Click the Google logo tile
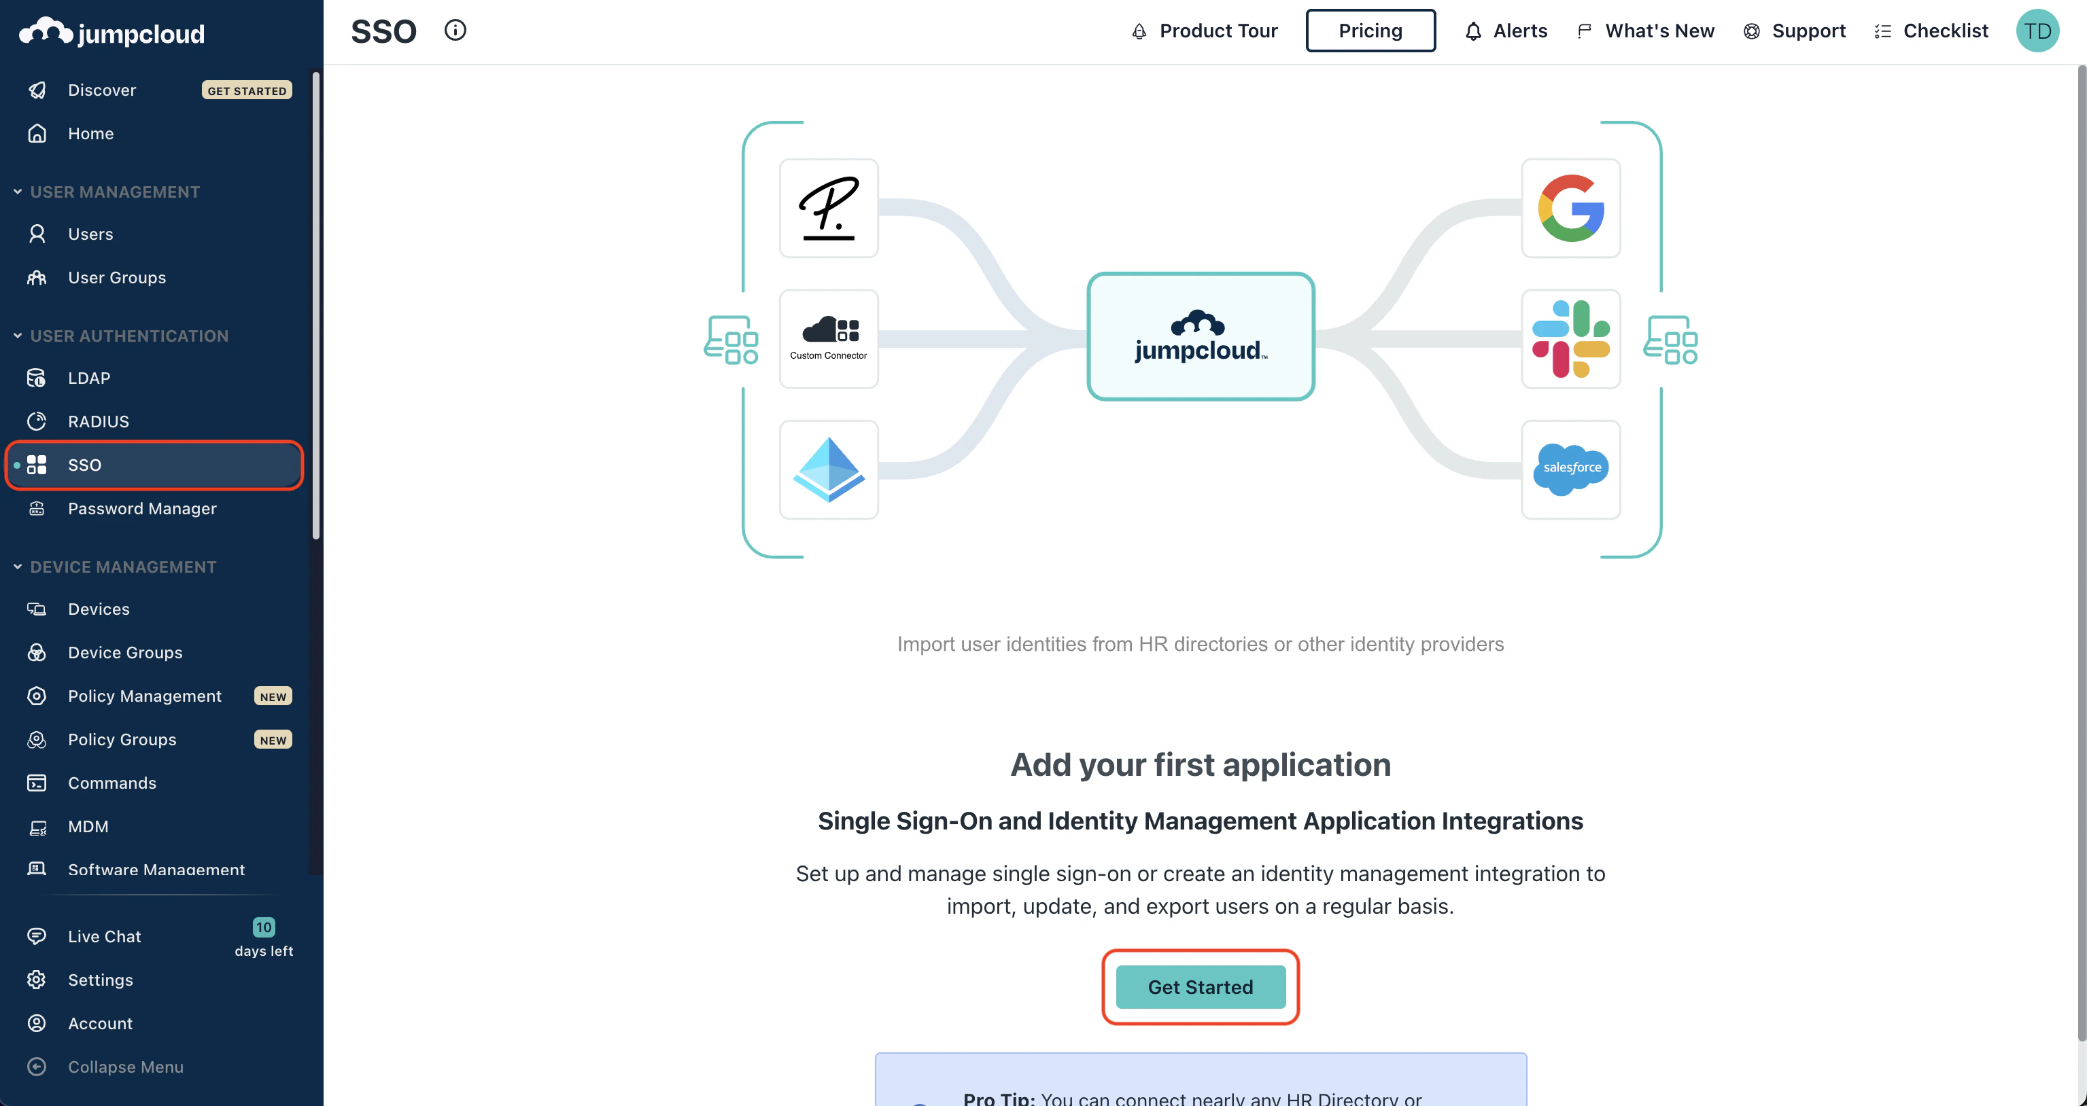2087x1106 pixels. click(1570, 208)
